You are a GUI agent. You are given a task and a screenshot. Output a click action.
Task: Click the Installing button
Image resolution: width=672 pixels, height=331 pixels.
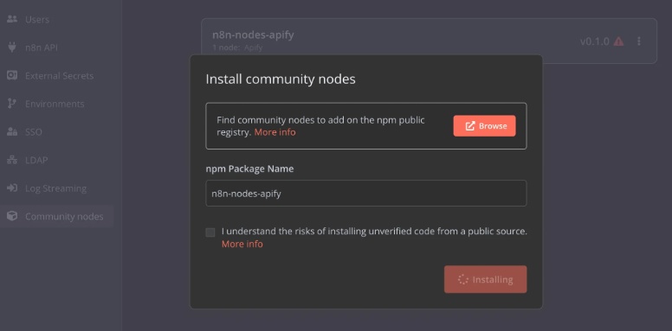(485, 279)
